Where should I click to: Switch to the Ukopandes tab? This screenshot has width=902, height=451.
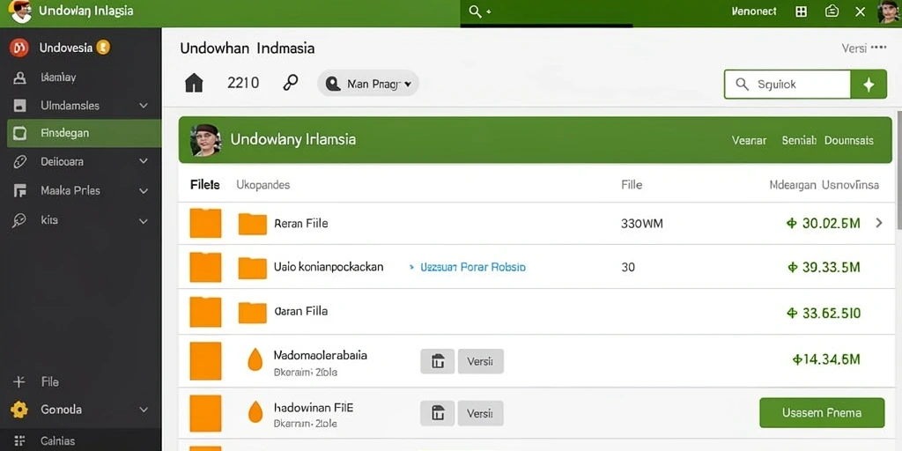click(x=262, y=185)
